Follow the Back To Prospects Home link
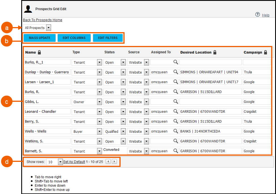This screenshot has width=276, height=194. [x=42, y=20]
